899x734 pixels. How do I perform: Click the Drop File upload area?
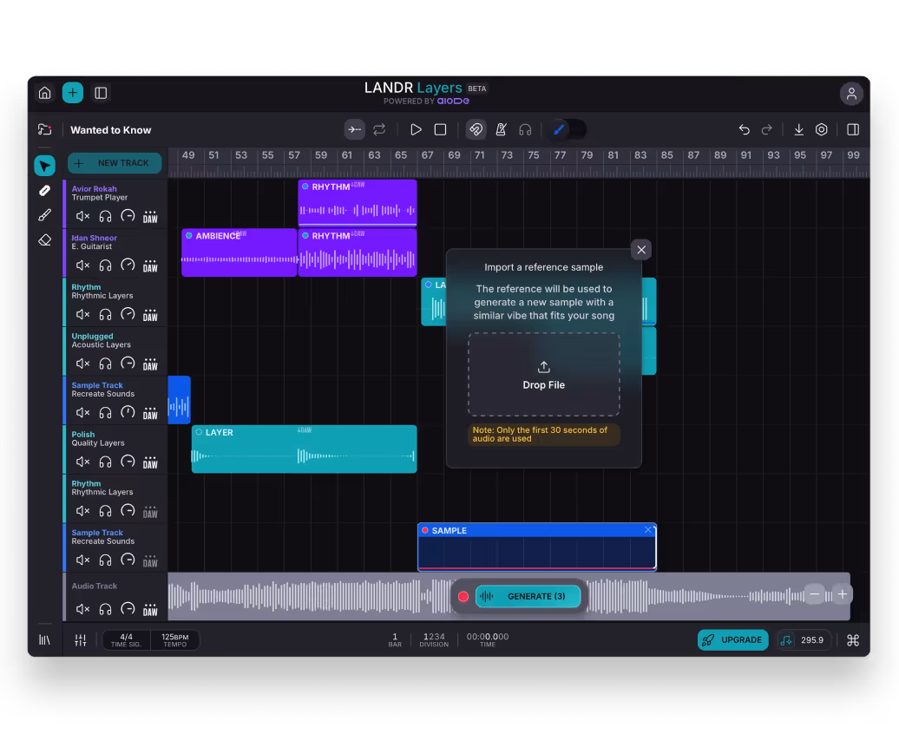pyautogui.click(x=543, y=375)
